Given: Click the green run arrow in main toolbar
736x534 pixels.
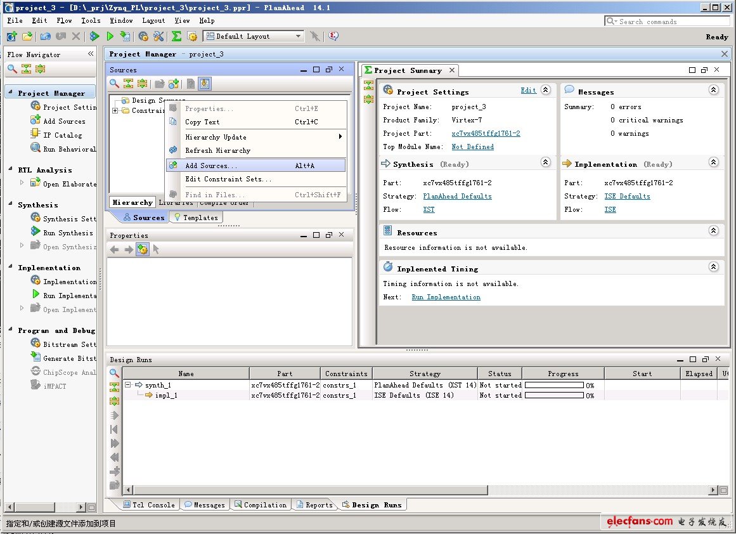Looking at the screenshot, I should tap(110, 37).
